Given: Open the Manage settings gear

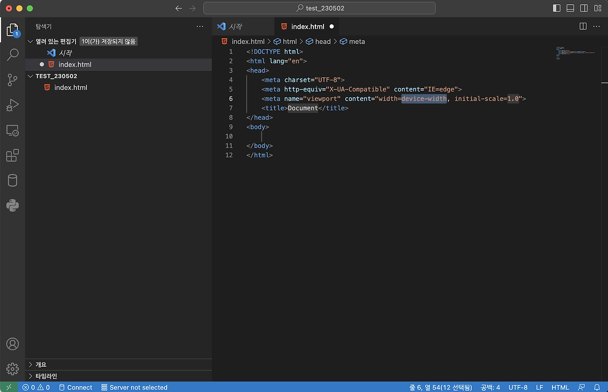Looking at the screenshot, I should [x=12, y=369].
